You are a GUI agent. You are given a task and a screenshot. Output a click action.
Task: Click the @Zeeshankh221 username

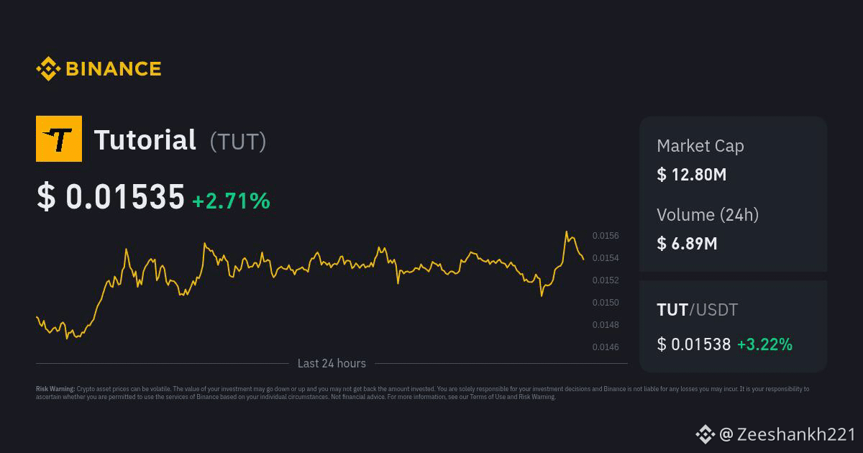click(787, 434)
